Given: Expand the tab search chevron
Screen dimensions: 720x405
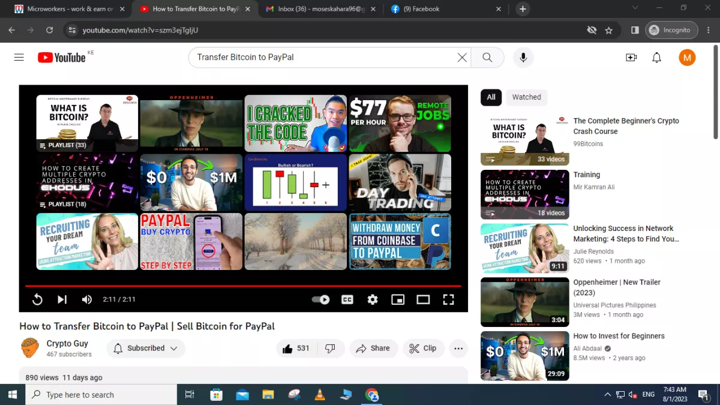Looking at the screenshot, I should (x=635, y=8).
